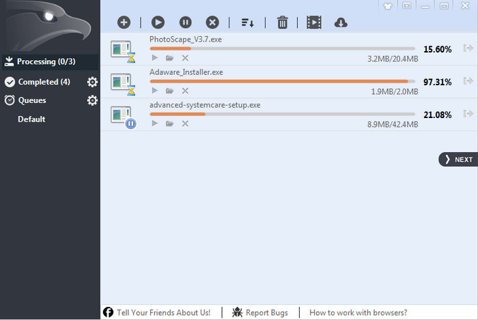
Task: Open folder for Adaware_Installer.exe
Action: click(169, 91)
